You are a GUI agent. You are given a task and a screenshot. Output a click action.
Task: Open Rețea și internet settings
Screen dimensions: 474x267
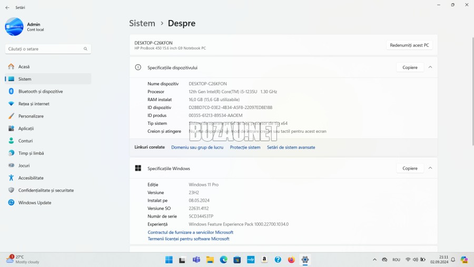pos(48,104)
